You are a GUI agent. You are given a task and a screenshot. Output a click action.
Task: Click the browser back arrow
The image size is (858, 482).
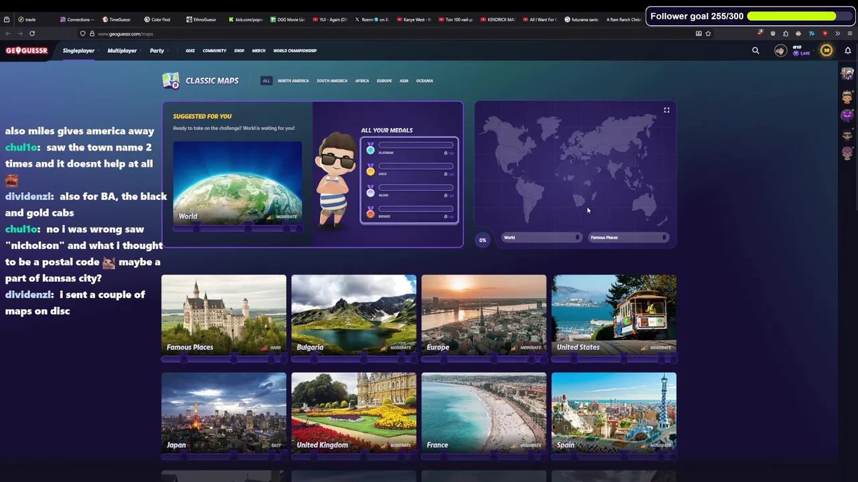pos(8,33)
